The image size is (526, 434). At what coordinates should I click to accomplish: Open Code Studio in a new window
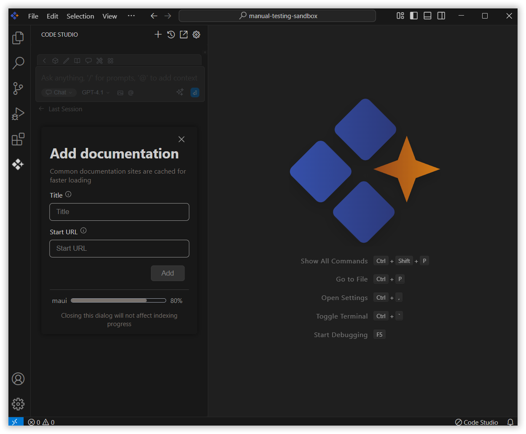pos(184,35)
